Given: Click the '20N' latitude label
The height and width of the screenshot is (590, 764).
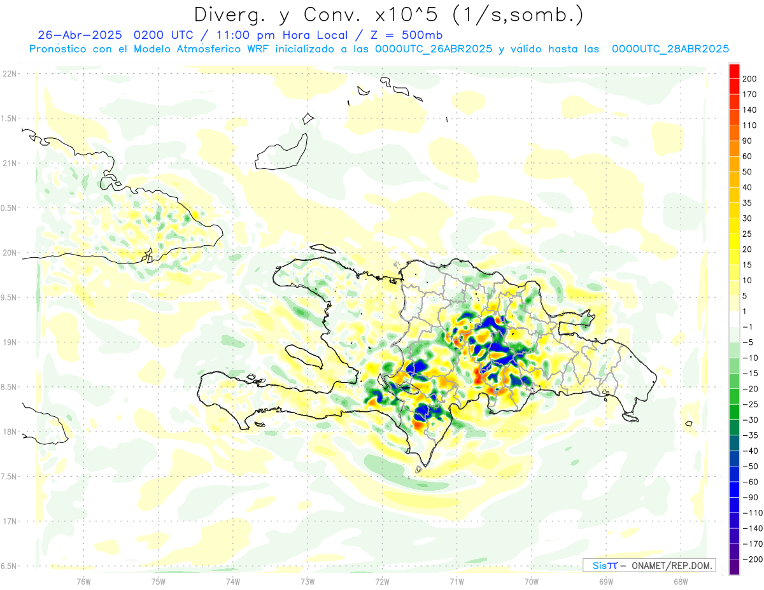Looking at the screenshot, I should pos(10,253).
